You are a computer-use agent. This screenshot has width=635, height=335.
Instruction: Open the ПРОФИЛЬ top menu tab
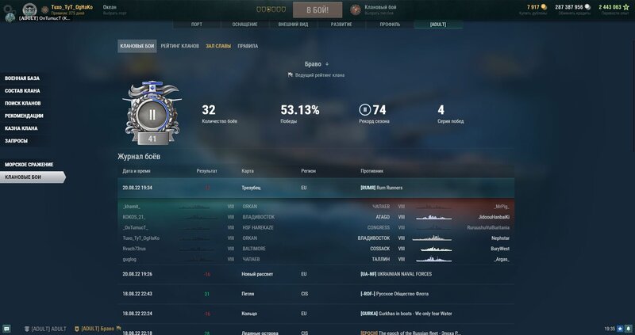[x=390, y=25]
